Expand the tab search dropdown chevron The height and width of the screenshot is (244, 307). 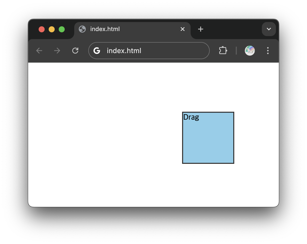pos(269,29)
